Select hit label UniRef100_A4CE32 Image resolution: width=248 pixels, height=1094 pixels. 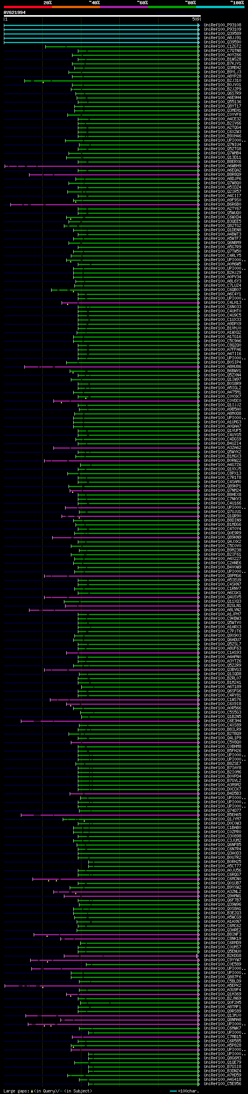coord(222,119)
